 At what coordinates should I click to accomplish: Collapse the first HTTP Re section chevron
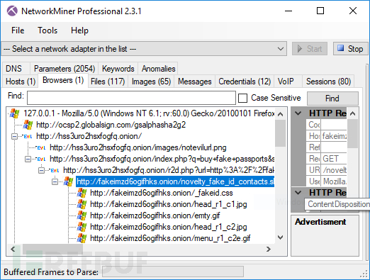tap(298, 113)
